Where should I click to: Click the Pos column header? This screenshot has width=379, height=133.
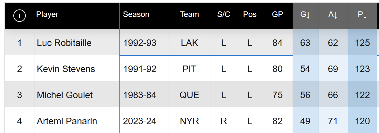coord(250,14)
